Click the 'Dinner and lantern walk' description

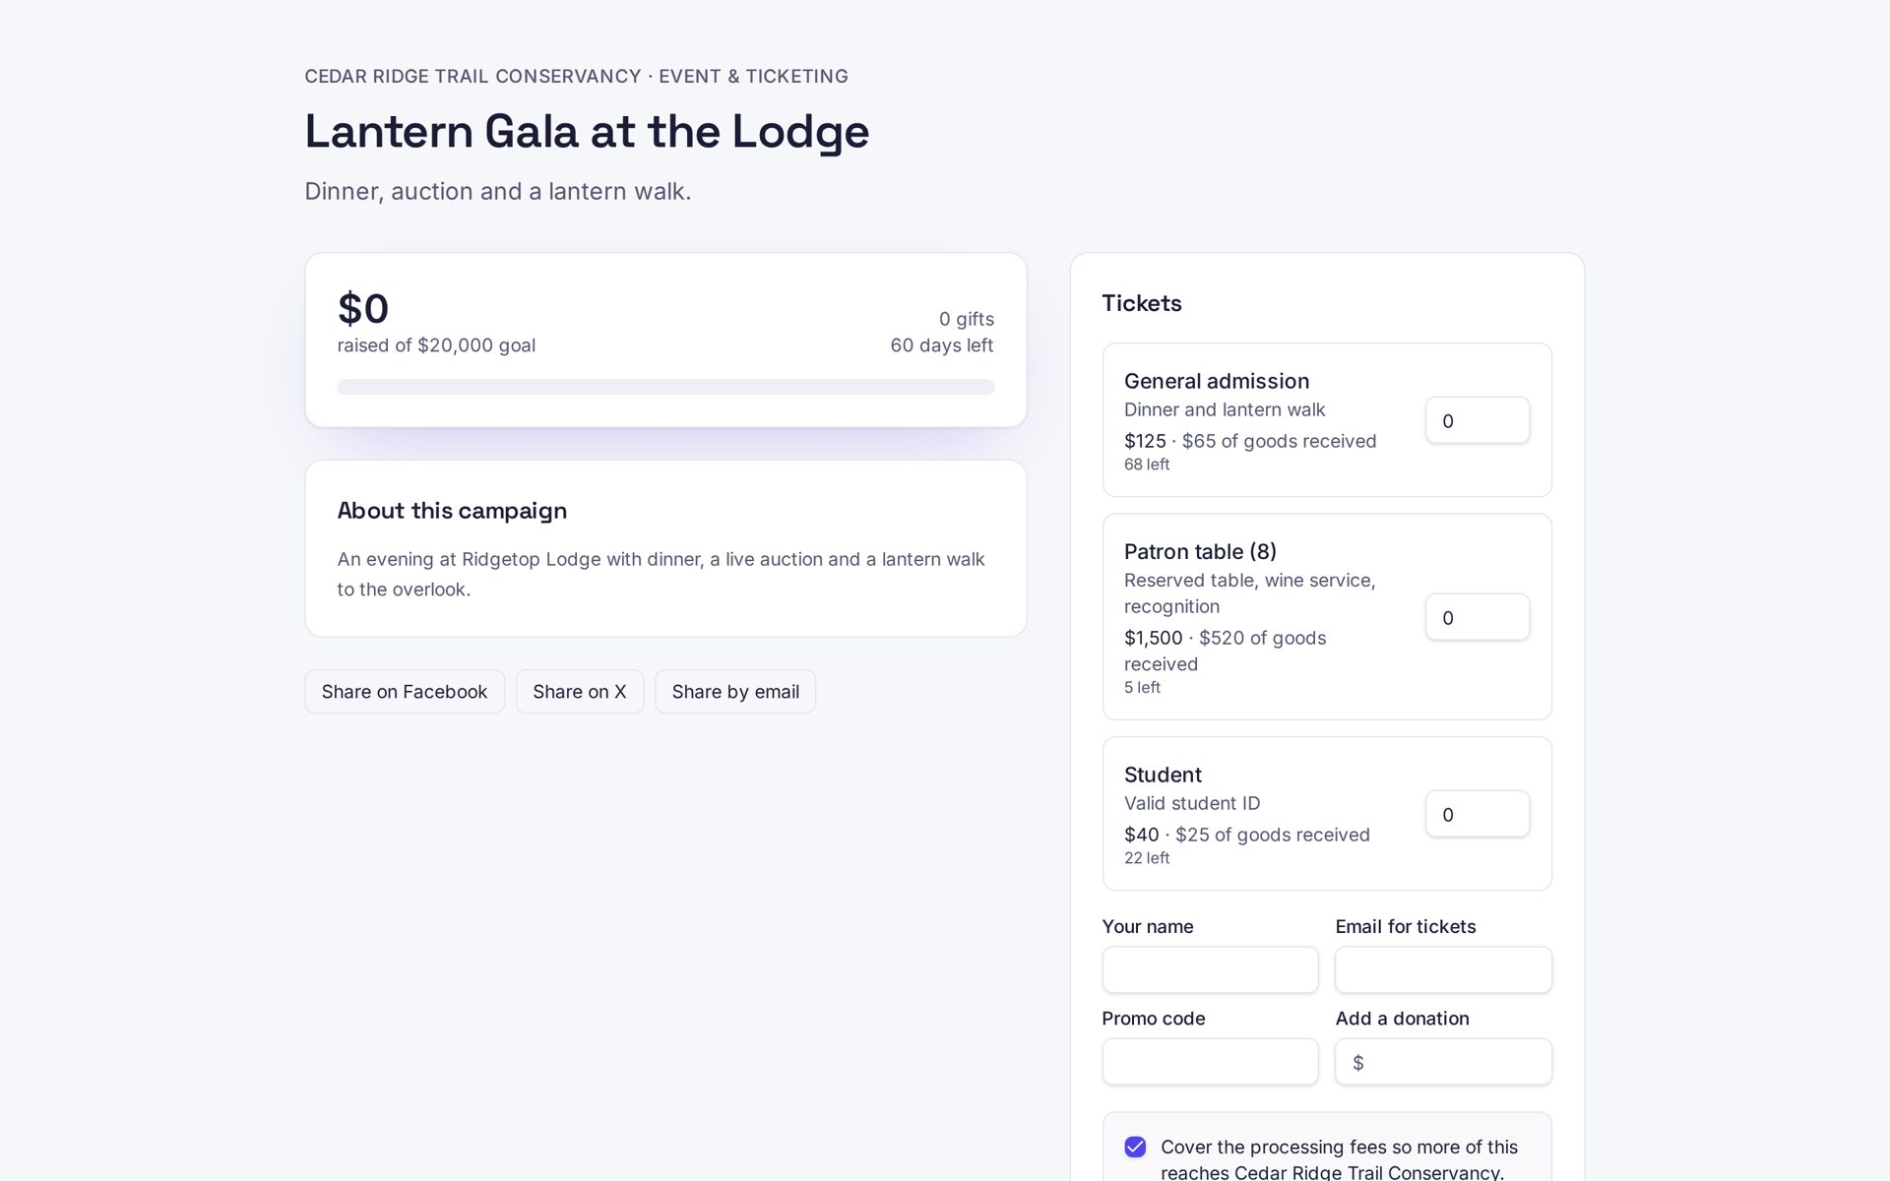pyautogui.click(x=1225, y=409)
